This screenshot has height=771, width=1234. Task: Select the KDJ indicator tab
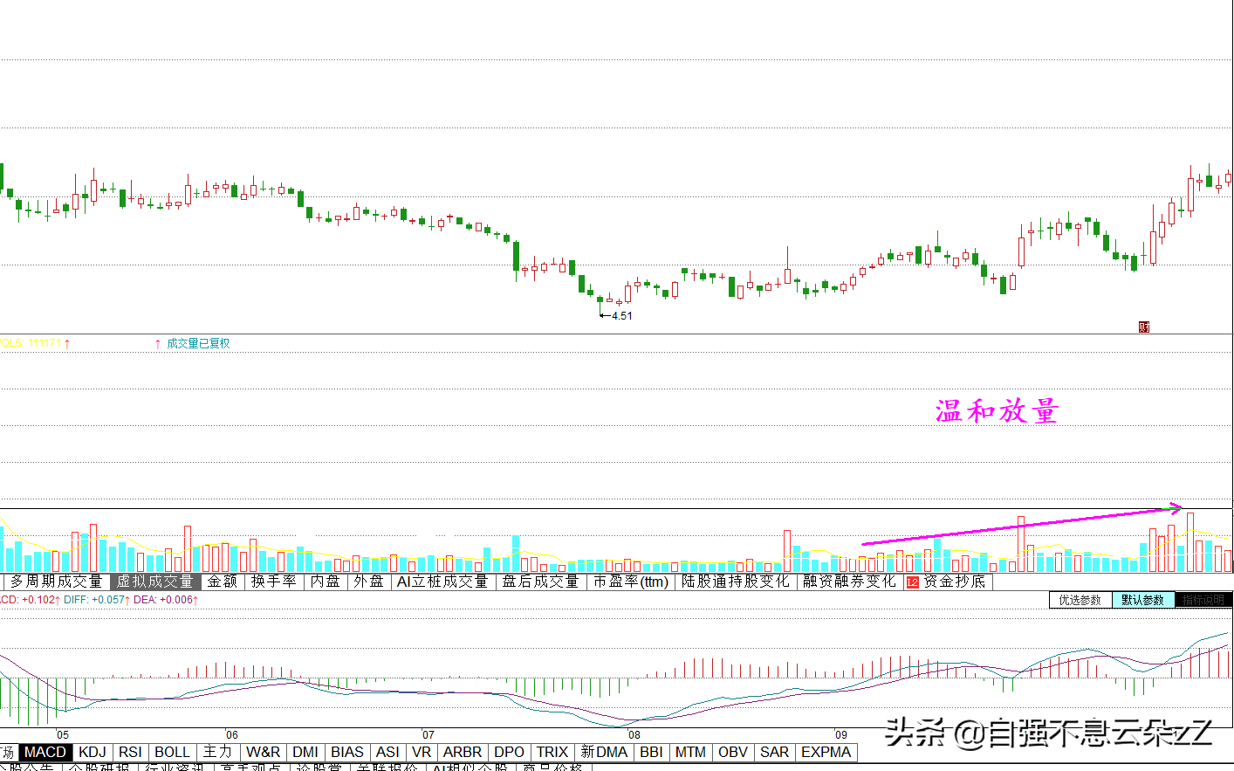click(92, 752)
